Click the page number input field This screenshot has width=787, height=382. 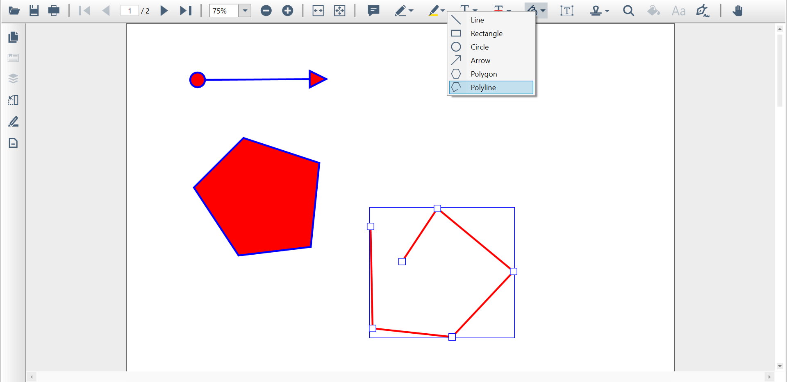point(130,11)
